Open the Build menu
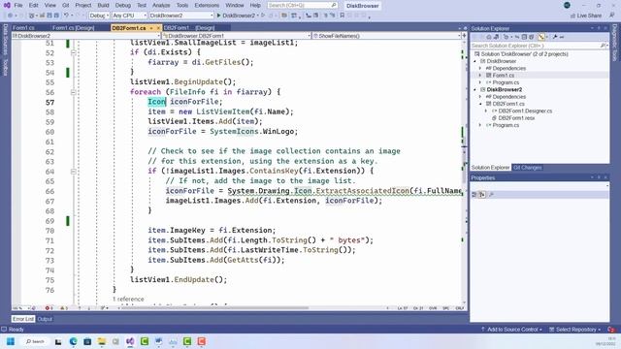Viewport: 621px width, 349px height. (103, 5)
